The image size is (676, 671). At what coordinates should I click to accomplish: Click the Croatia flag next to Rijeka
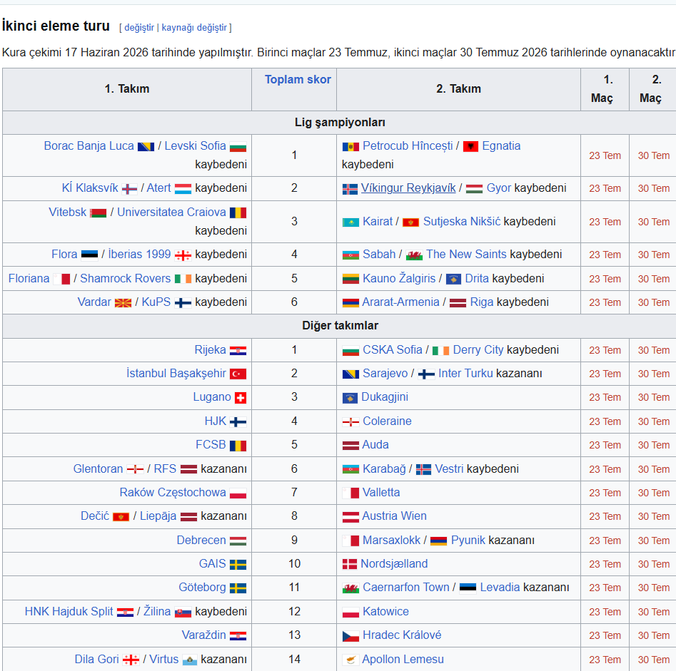[x=238, y=351]
